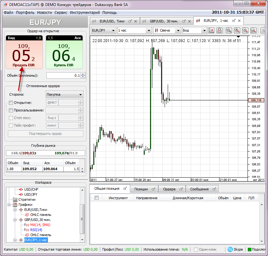The height and width of the screenshot is (256, 268).
Task: Collapse the EUR/JPY,1 час tree node
Action: tap(15, 240)
